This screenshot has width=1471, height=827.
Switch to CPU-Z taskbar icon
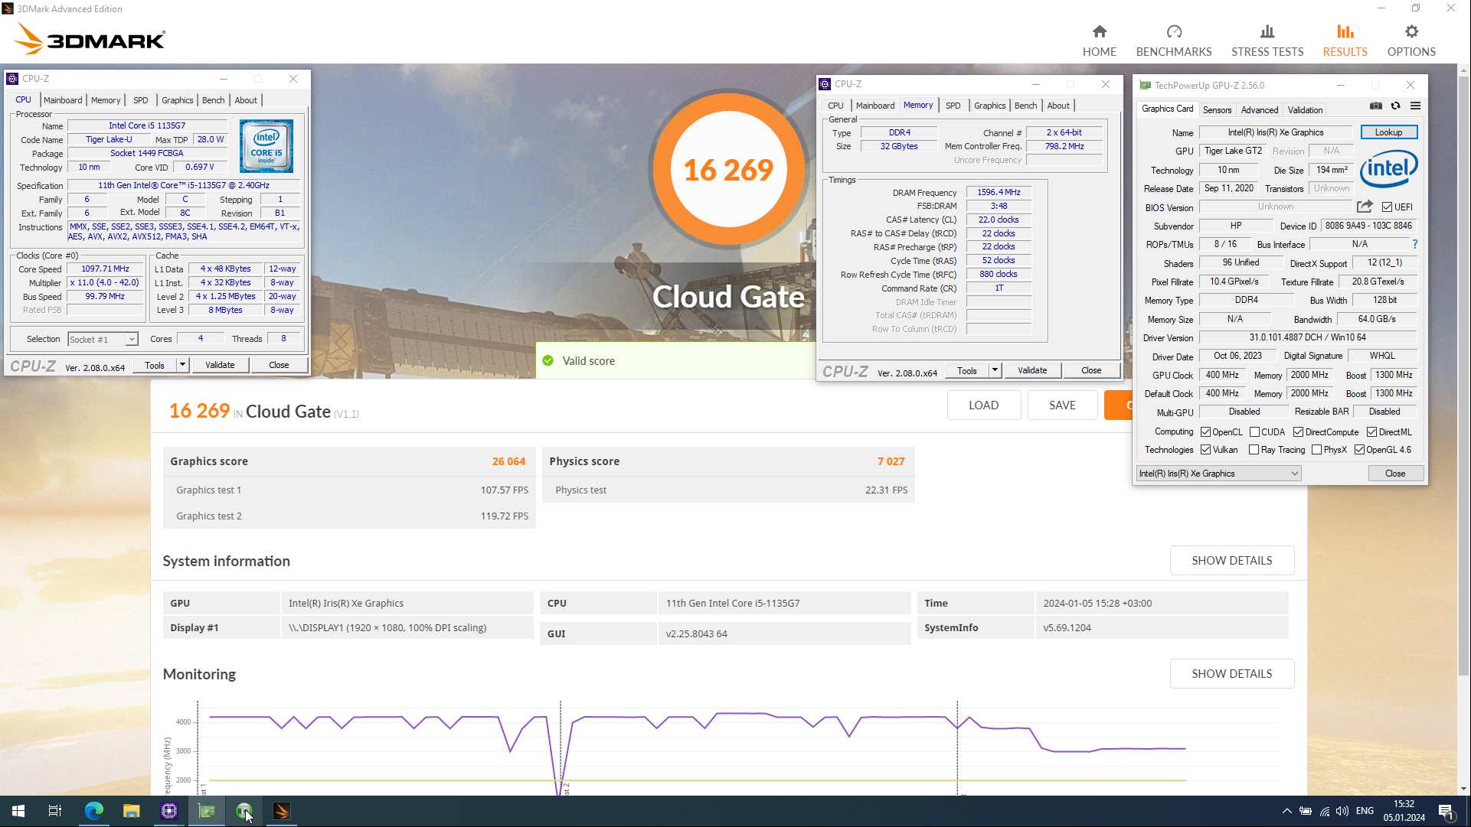point(168,811)
